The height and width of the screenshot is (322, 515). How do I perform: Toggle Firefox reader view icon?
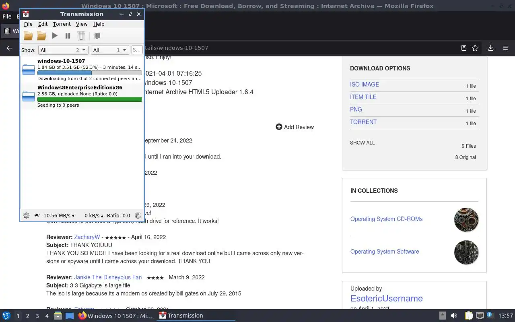tap(464, 48)
